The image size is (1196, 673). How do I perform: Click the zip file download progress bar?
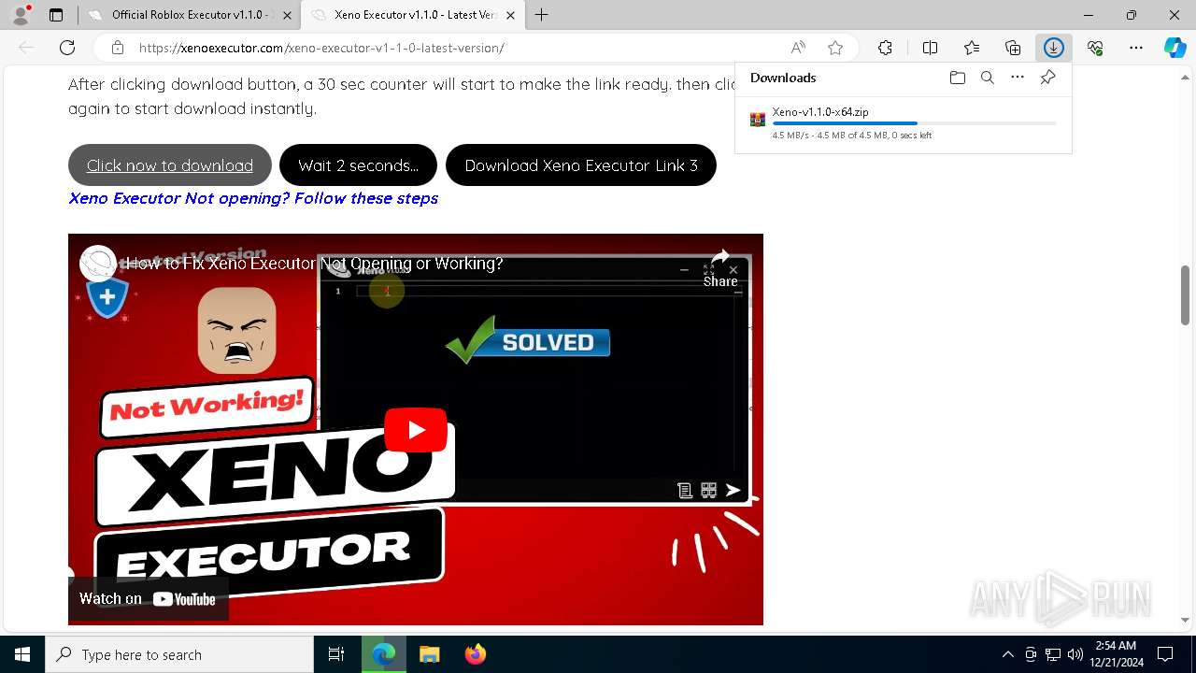914,123
